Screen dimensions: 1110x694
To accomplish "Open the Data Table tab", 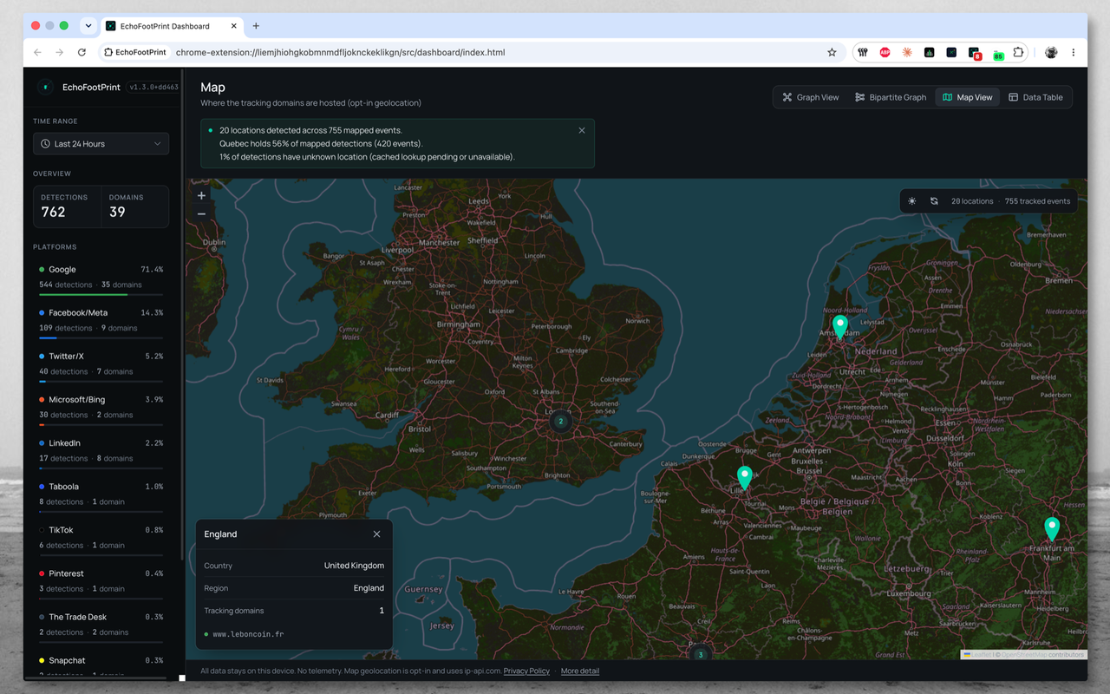I will coord(1035,97).
